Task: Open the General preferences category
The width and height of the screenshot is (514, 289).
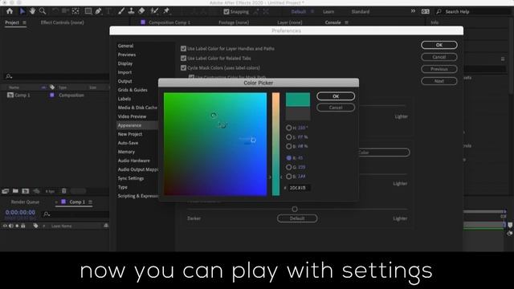Action: click(x=125, y=46)
